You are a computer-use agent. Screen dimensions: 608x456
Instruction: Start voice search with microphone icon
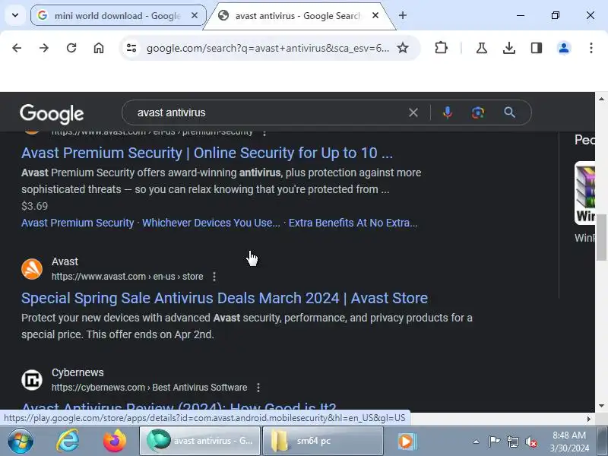click(x=448, y=112)
